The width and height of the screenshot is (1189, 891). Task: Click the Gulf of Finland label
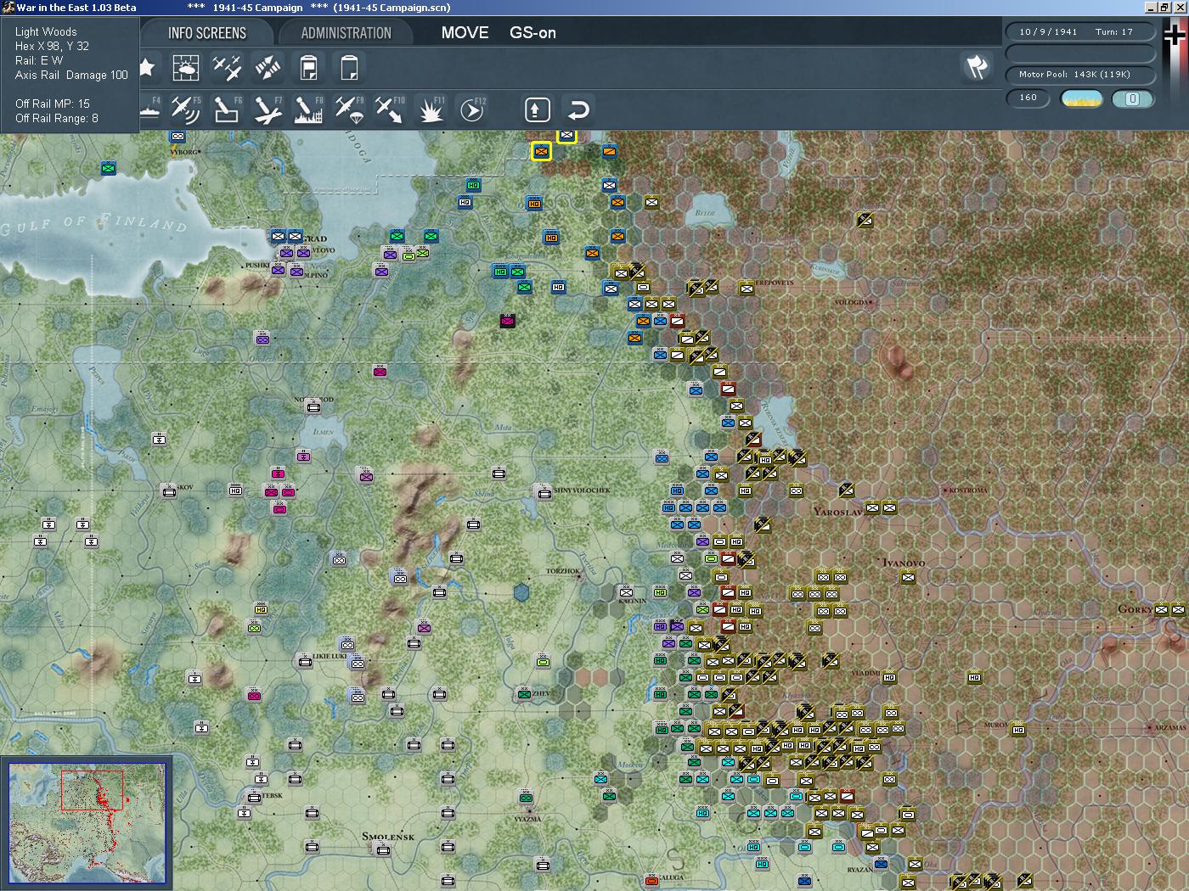(93, 223)
